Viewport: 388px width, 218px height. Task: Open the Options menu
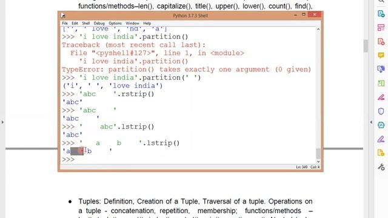[x=115, y=23]
